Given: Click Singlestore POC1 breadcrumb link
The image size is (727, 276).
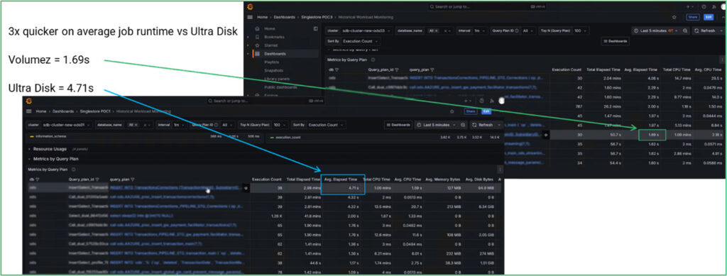Looking at the screenshot, I should (95, 111).
